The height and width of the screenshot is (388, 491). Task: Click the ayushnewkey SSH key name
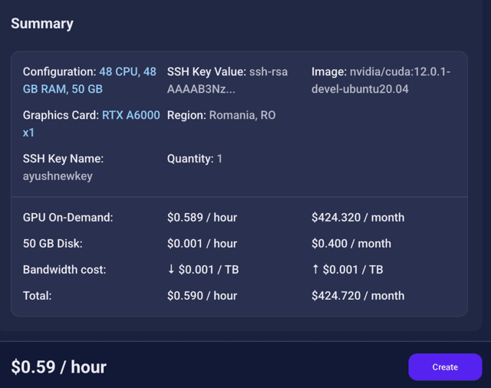click(57, 176)
